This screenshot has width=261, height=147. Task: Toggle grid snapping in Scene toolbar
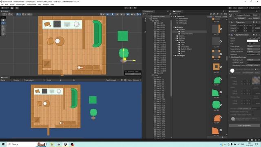(x=24, y=14)
